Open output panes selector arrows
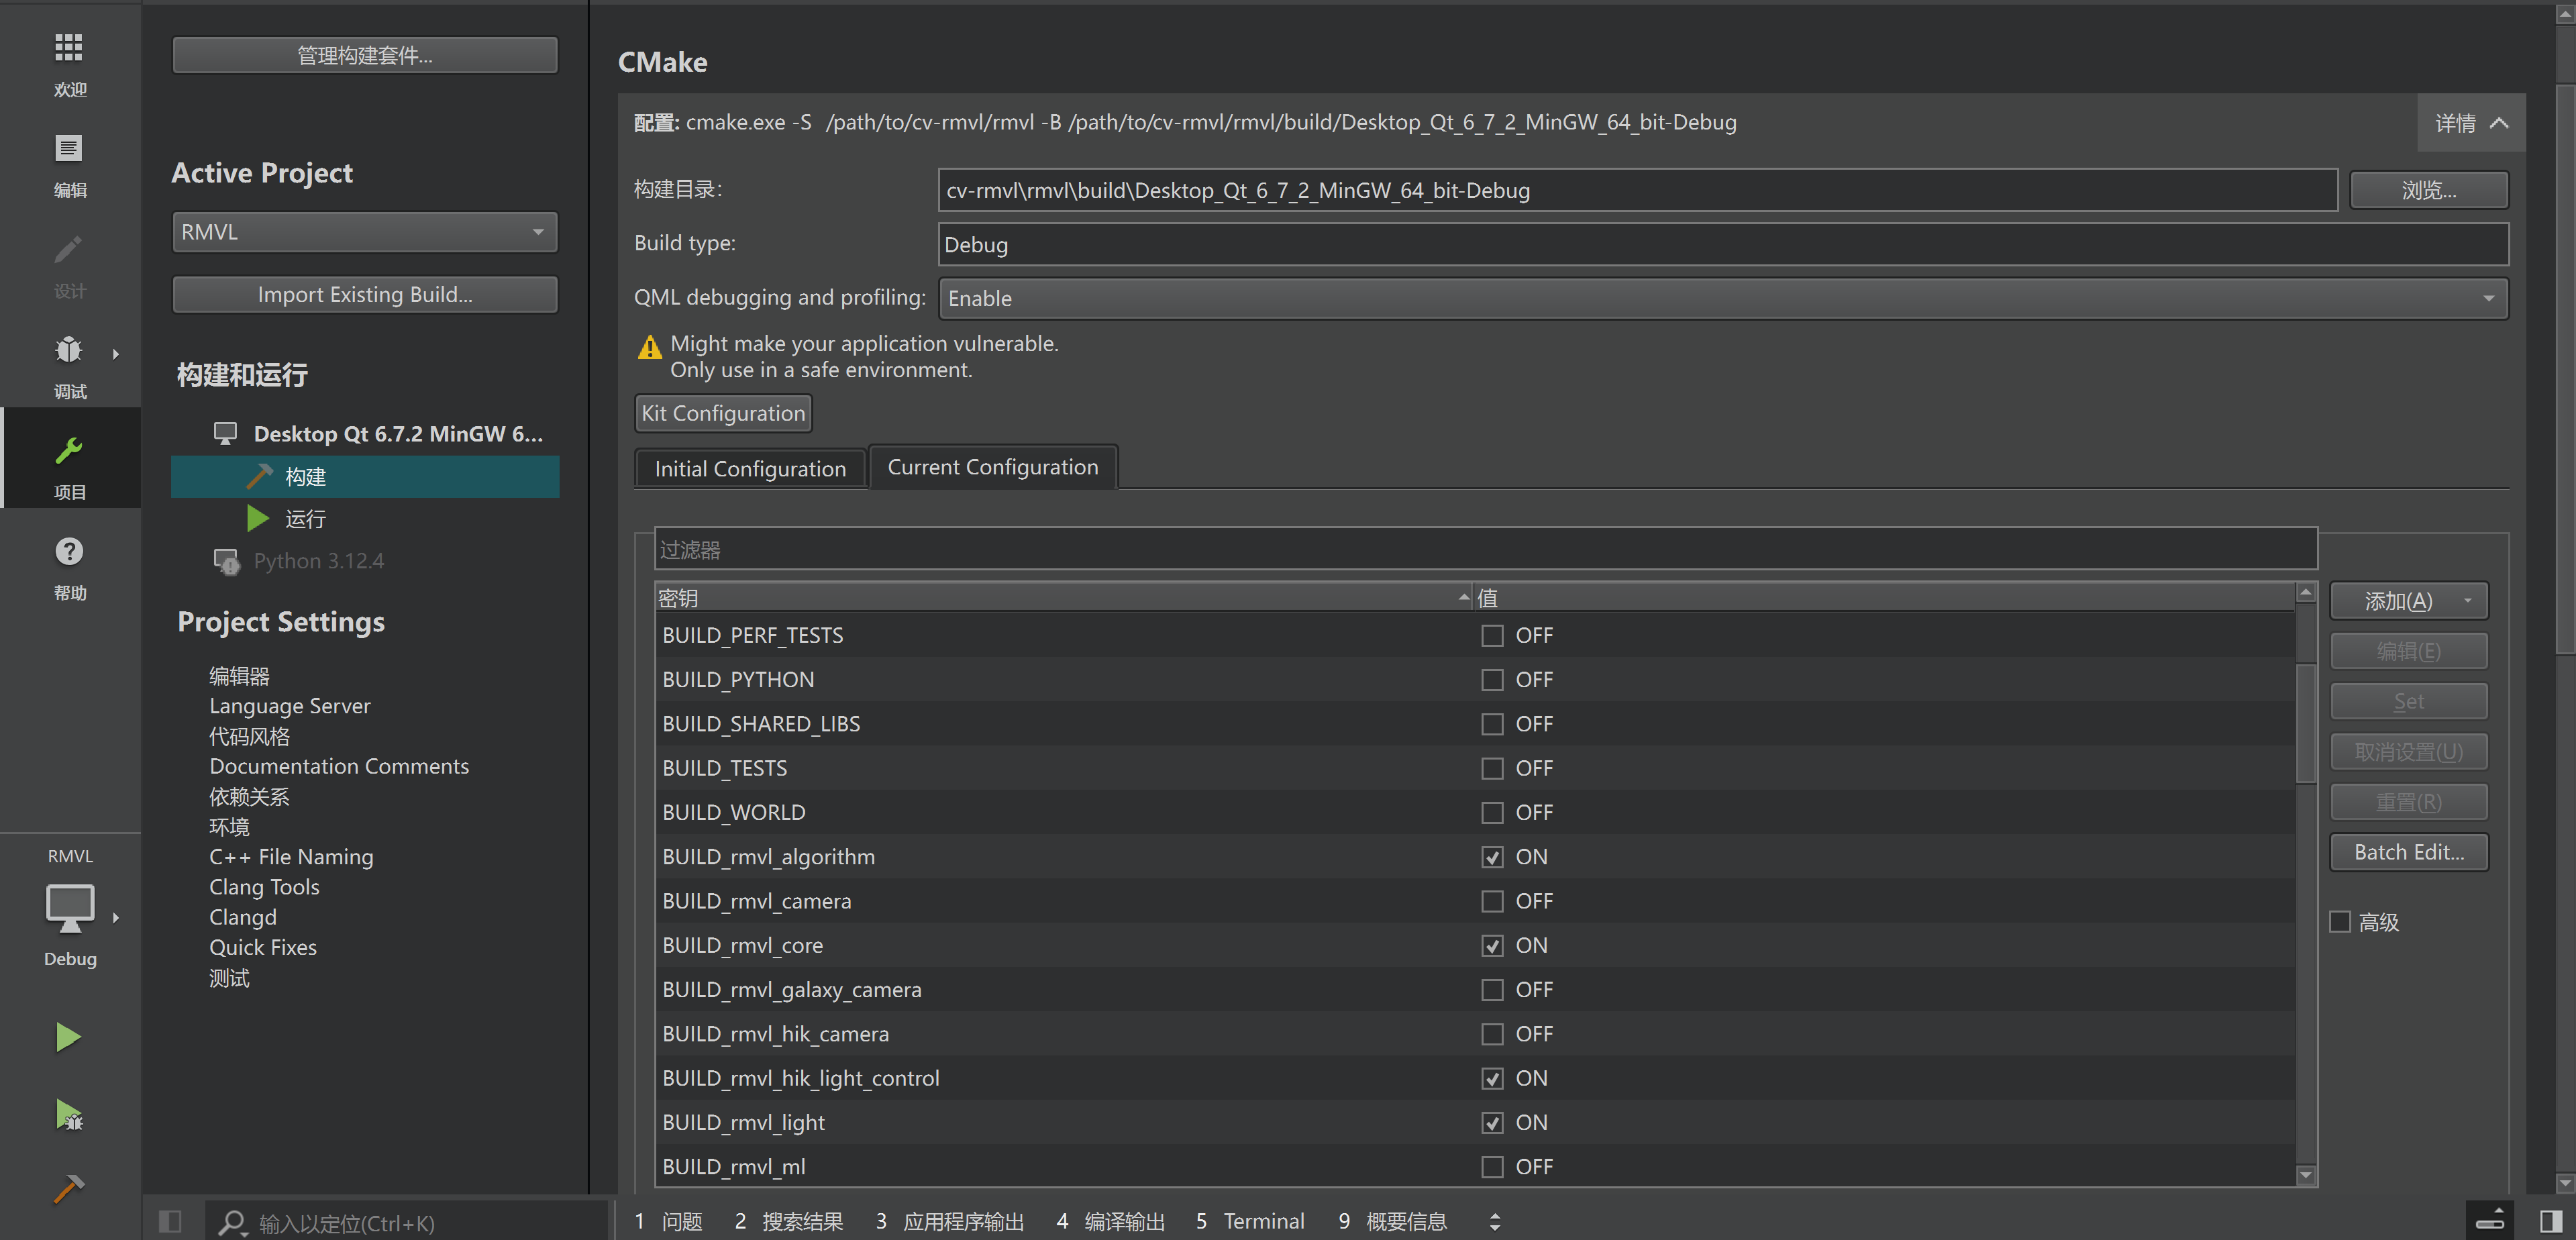This screenshot has height=1240, width=2576. pyautogui.click(x=1494, y=1221)
